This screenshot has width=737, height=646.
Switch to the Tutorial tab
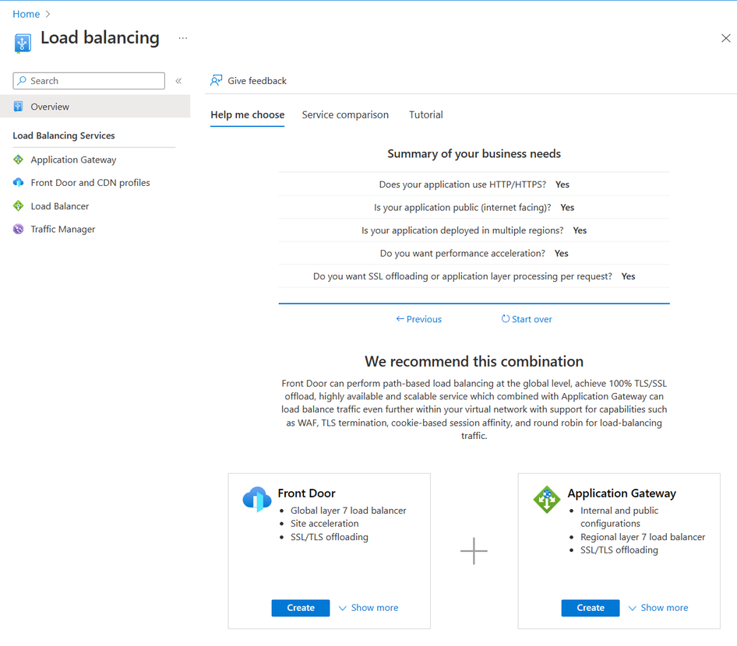point(426,115)
